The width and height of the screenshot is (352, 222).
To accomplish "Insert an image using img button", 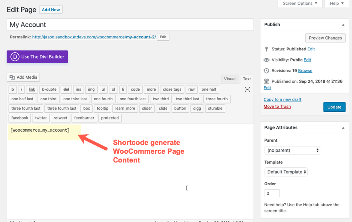I will point(92,89).
